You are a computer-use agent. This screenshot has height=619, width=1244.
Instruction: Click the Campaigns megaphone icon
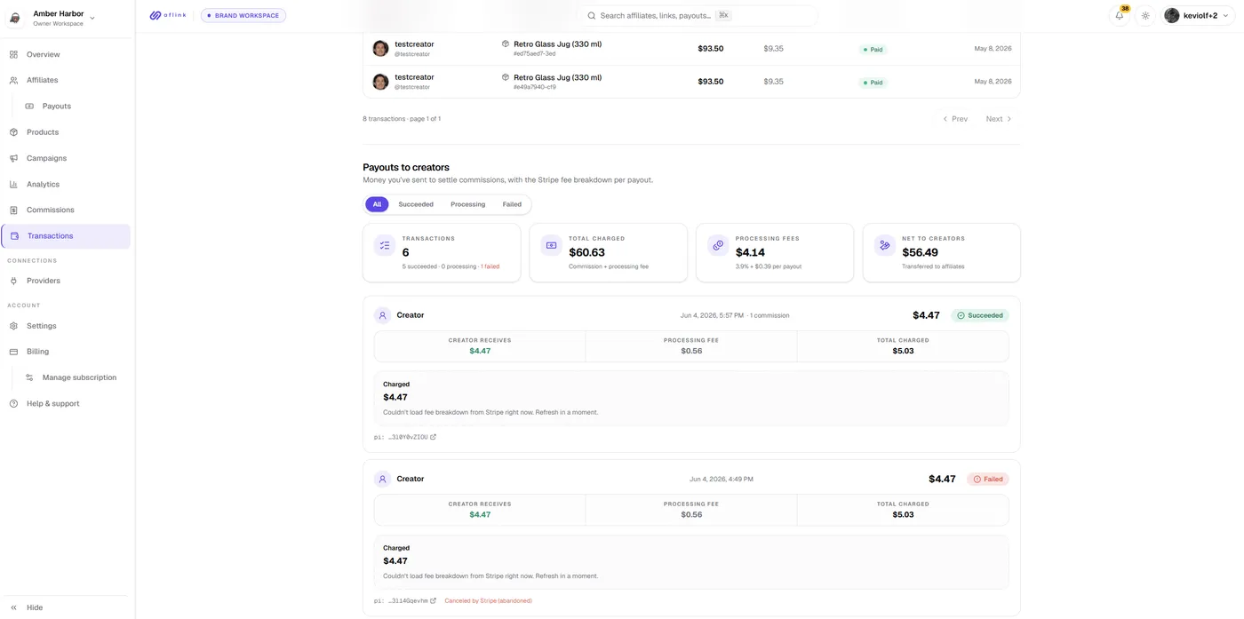pyautogui.click(x=13, y=158)
